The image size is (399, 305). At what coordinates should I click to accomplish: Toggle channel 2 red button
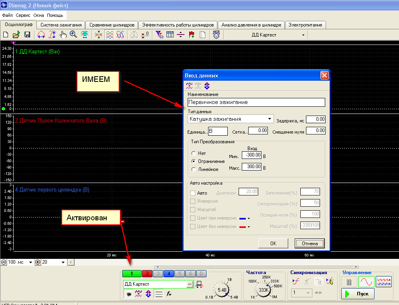147,274
